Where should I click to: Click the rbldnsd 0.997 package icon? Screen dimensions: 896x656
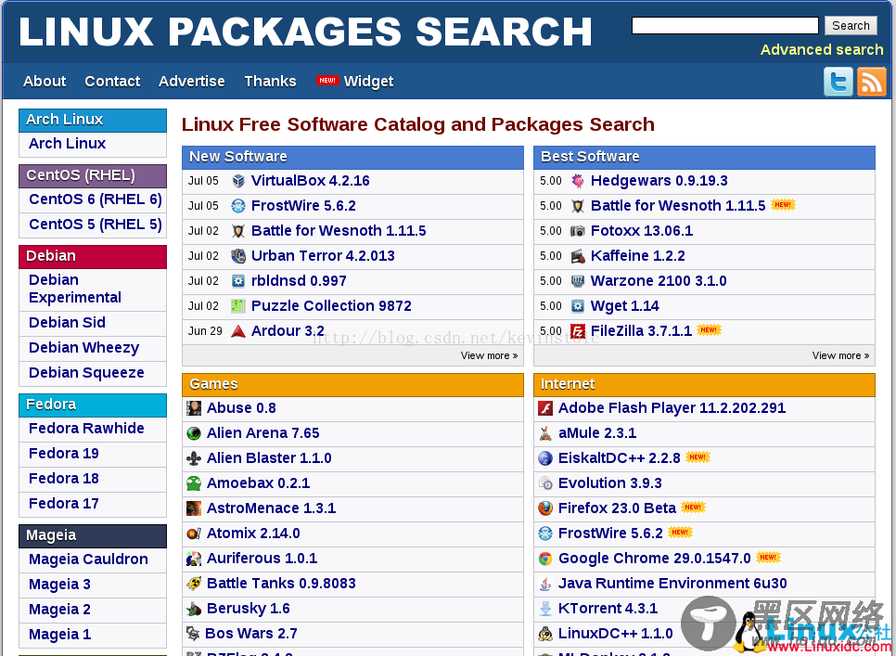(x=238, y=281)
